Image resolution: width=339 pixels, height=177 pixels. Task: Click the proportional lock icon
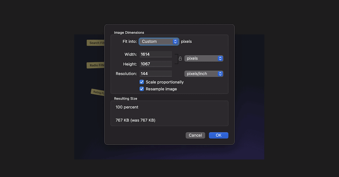(x=180, y=59)
